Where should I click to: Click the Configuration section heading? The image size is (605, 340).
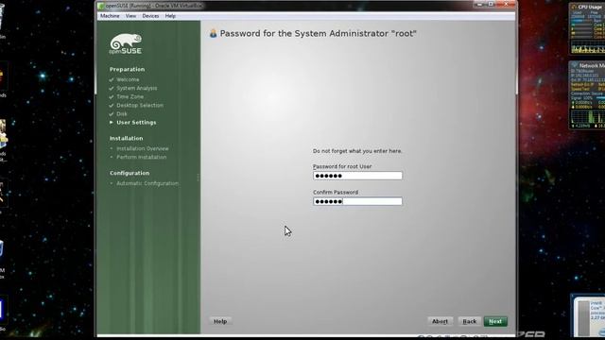point(130,173)
